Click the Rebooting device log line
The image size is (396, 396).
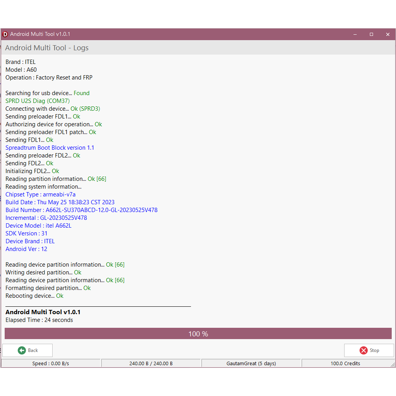pyautogui.click(x=34, y=296)
